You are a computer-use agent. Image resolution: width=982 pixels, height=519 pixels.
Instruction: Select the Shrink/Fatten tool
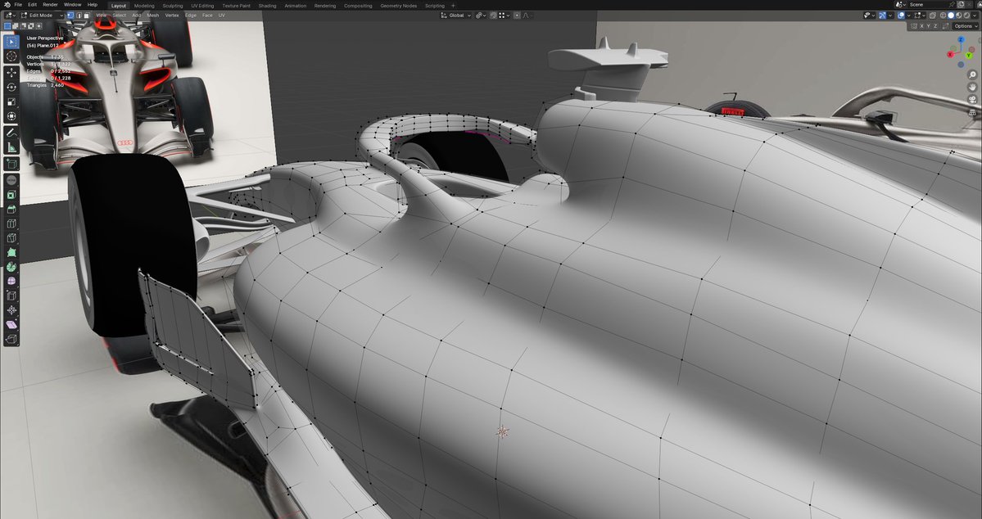coord(11,310)
